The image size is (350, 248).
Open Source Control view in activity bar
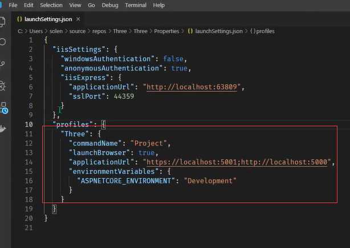(3, 64)
